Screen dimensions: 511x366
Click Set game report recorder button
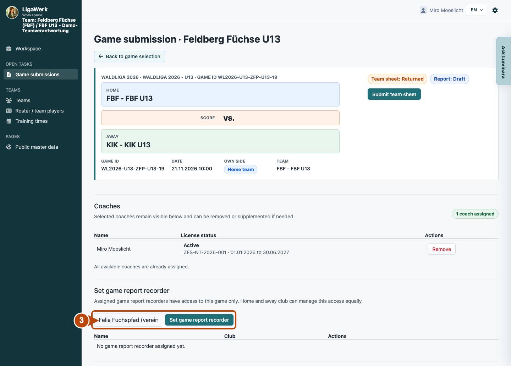199,320
